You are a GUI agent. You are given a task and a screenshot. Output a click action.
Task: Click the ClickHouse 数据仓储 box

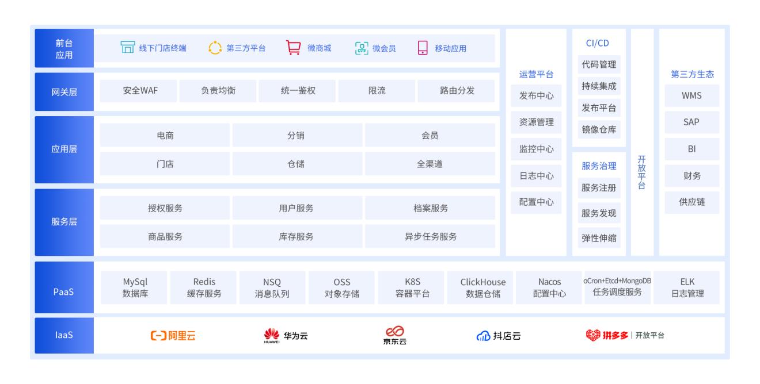coord(480,288)
